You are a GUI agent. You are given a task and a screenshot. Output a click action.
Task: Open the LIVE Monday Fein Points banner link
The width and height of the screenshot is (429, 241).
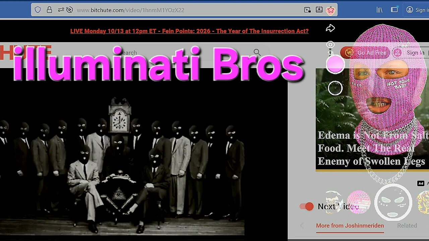coord(189,31)
